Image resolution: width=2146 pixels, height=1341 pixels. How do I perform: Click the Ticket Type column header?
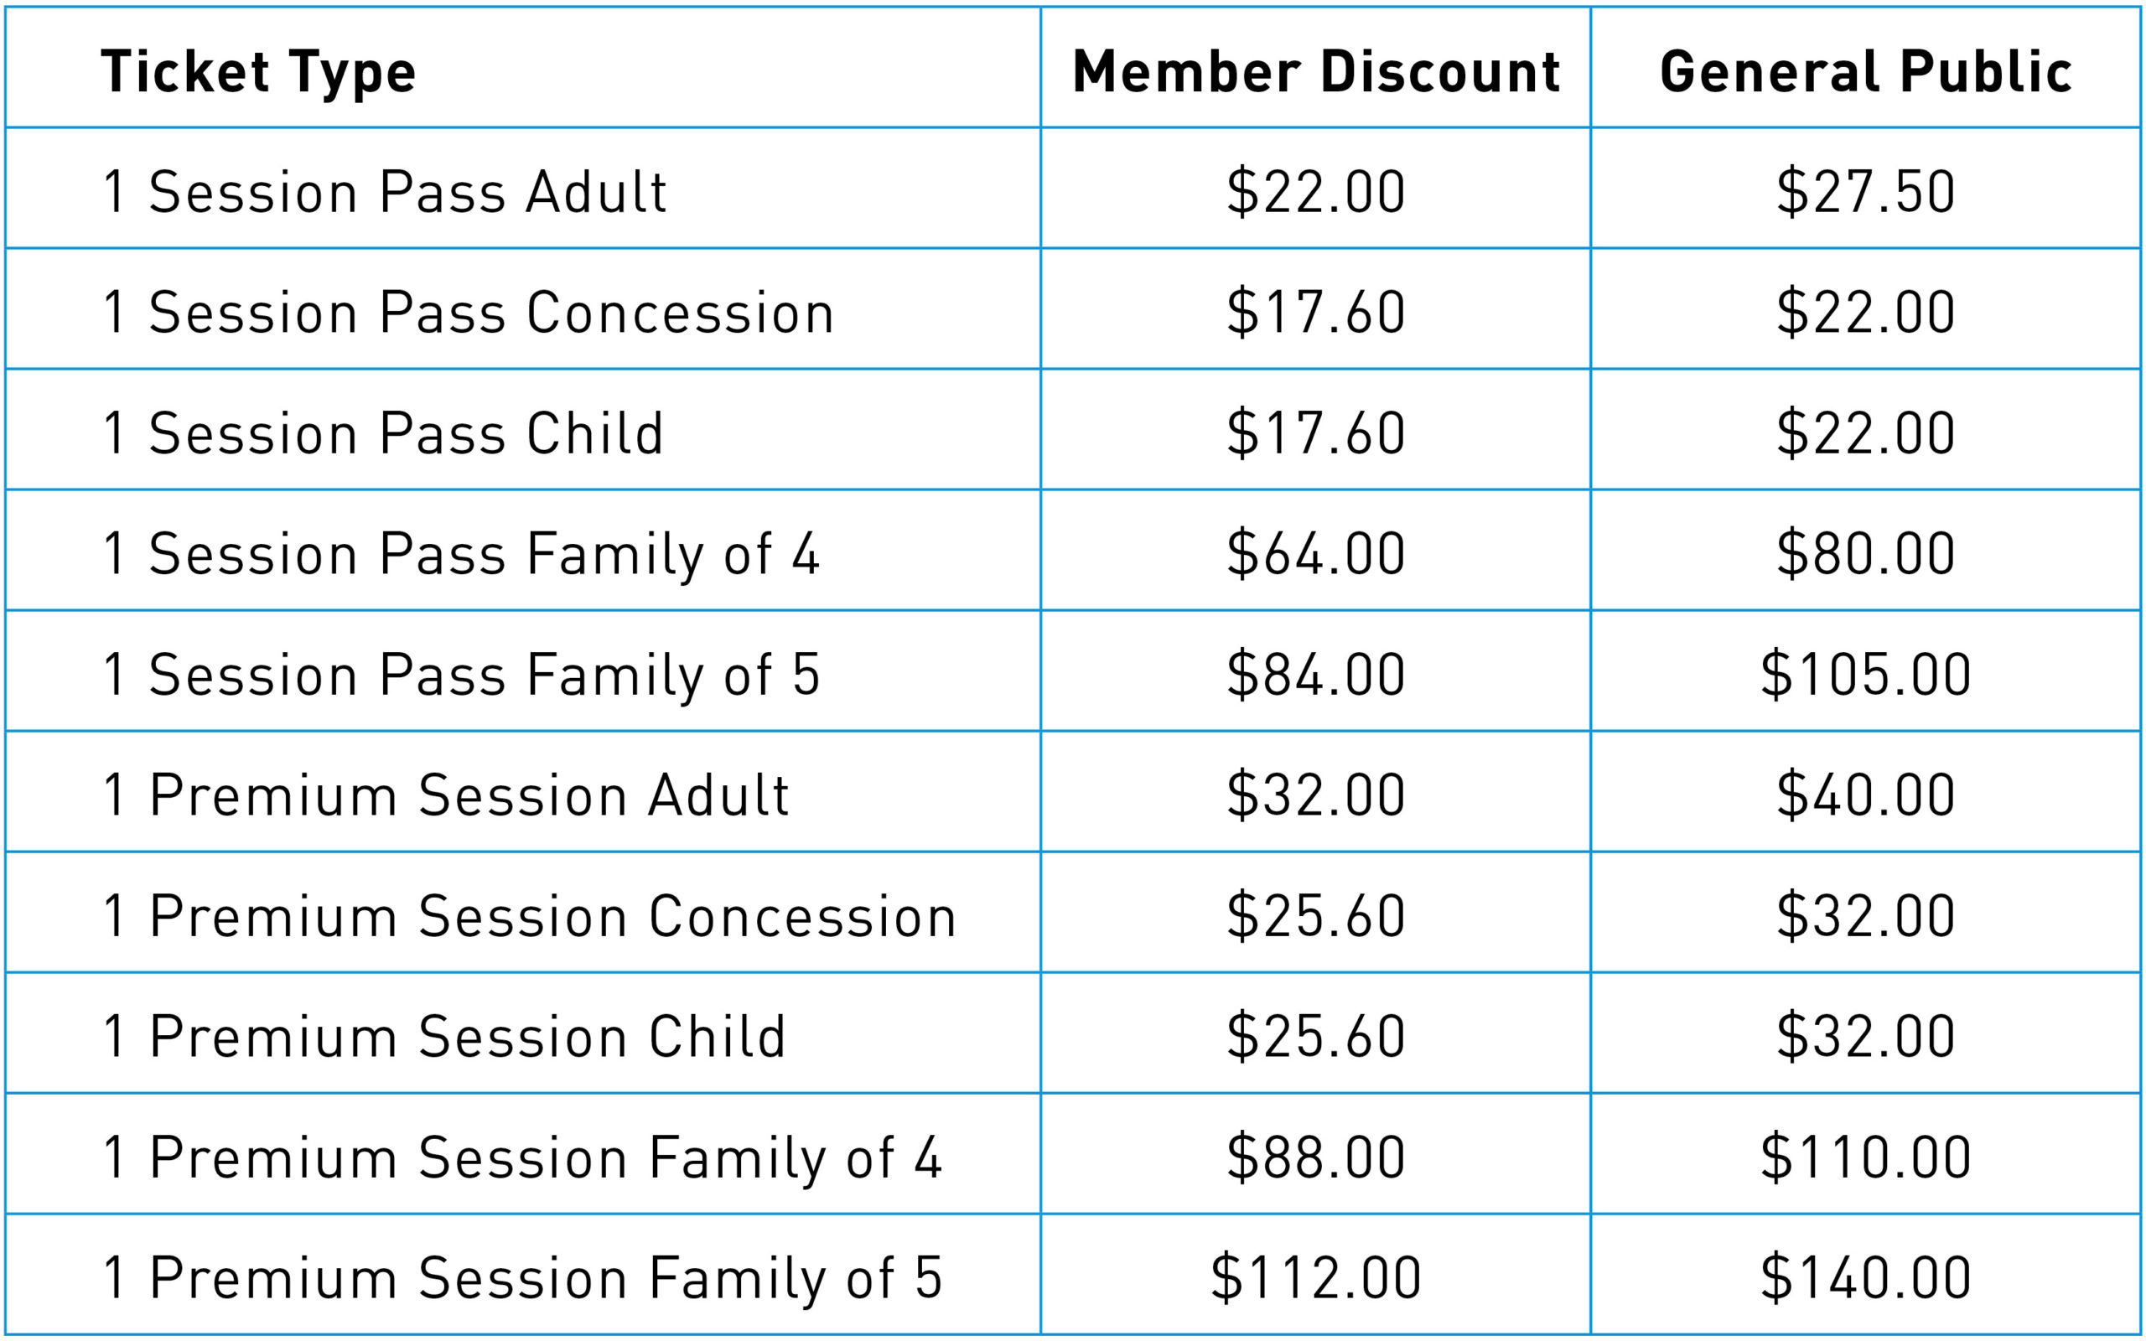pyautogui.click(x=258, y=73)
